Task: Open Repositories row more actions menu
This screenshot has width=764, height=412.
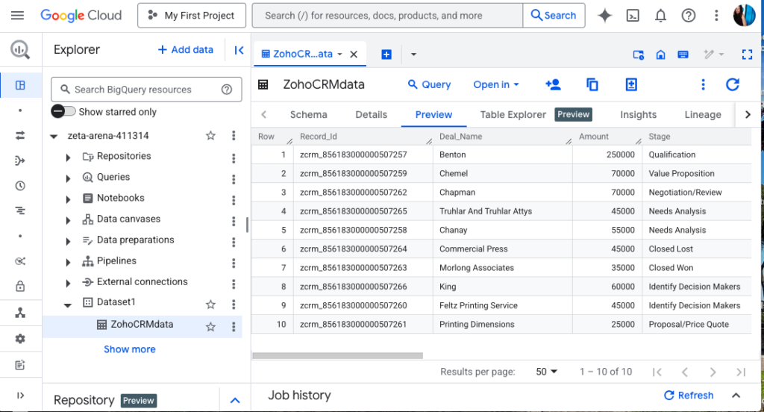Action: 234,158
